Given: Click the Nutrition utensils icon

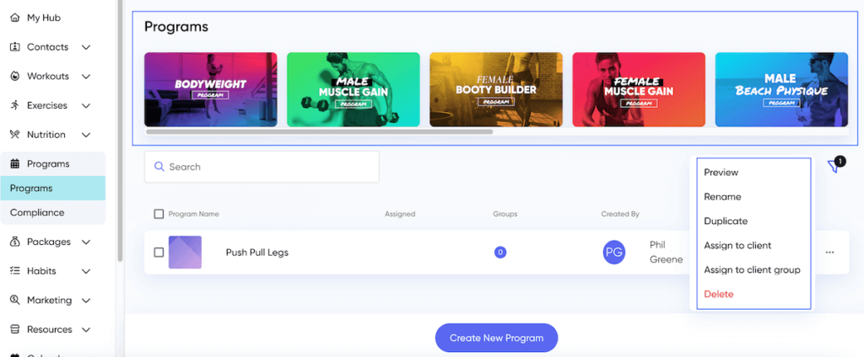Looking at the screenshot, I should [14, 135].
